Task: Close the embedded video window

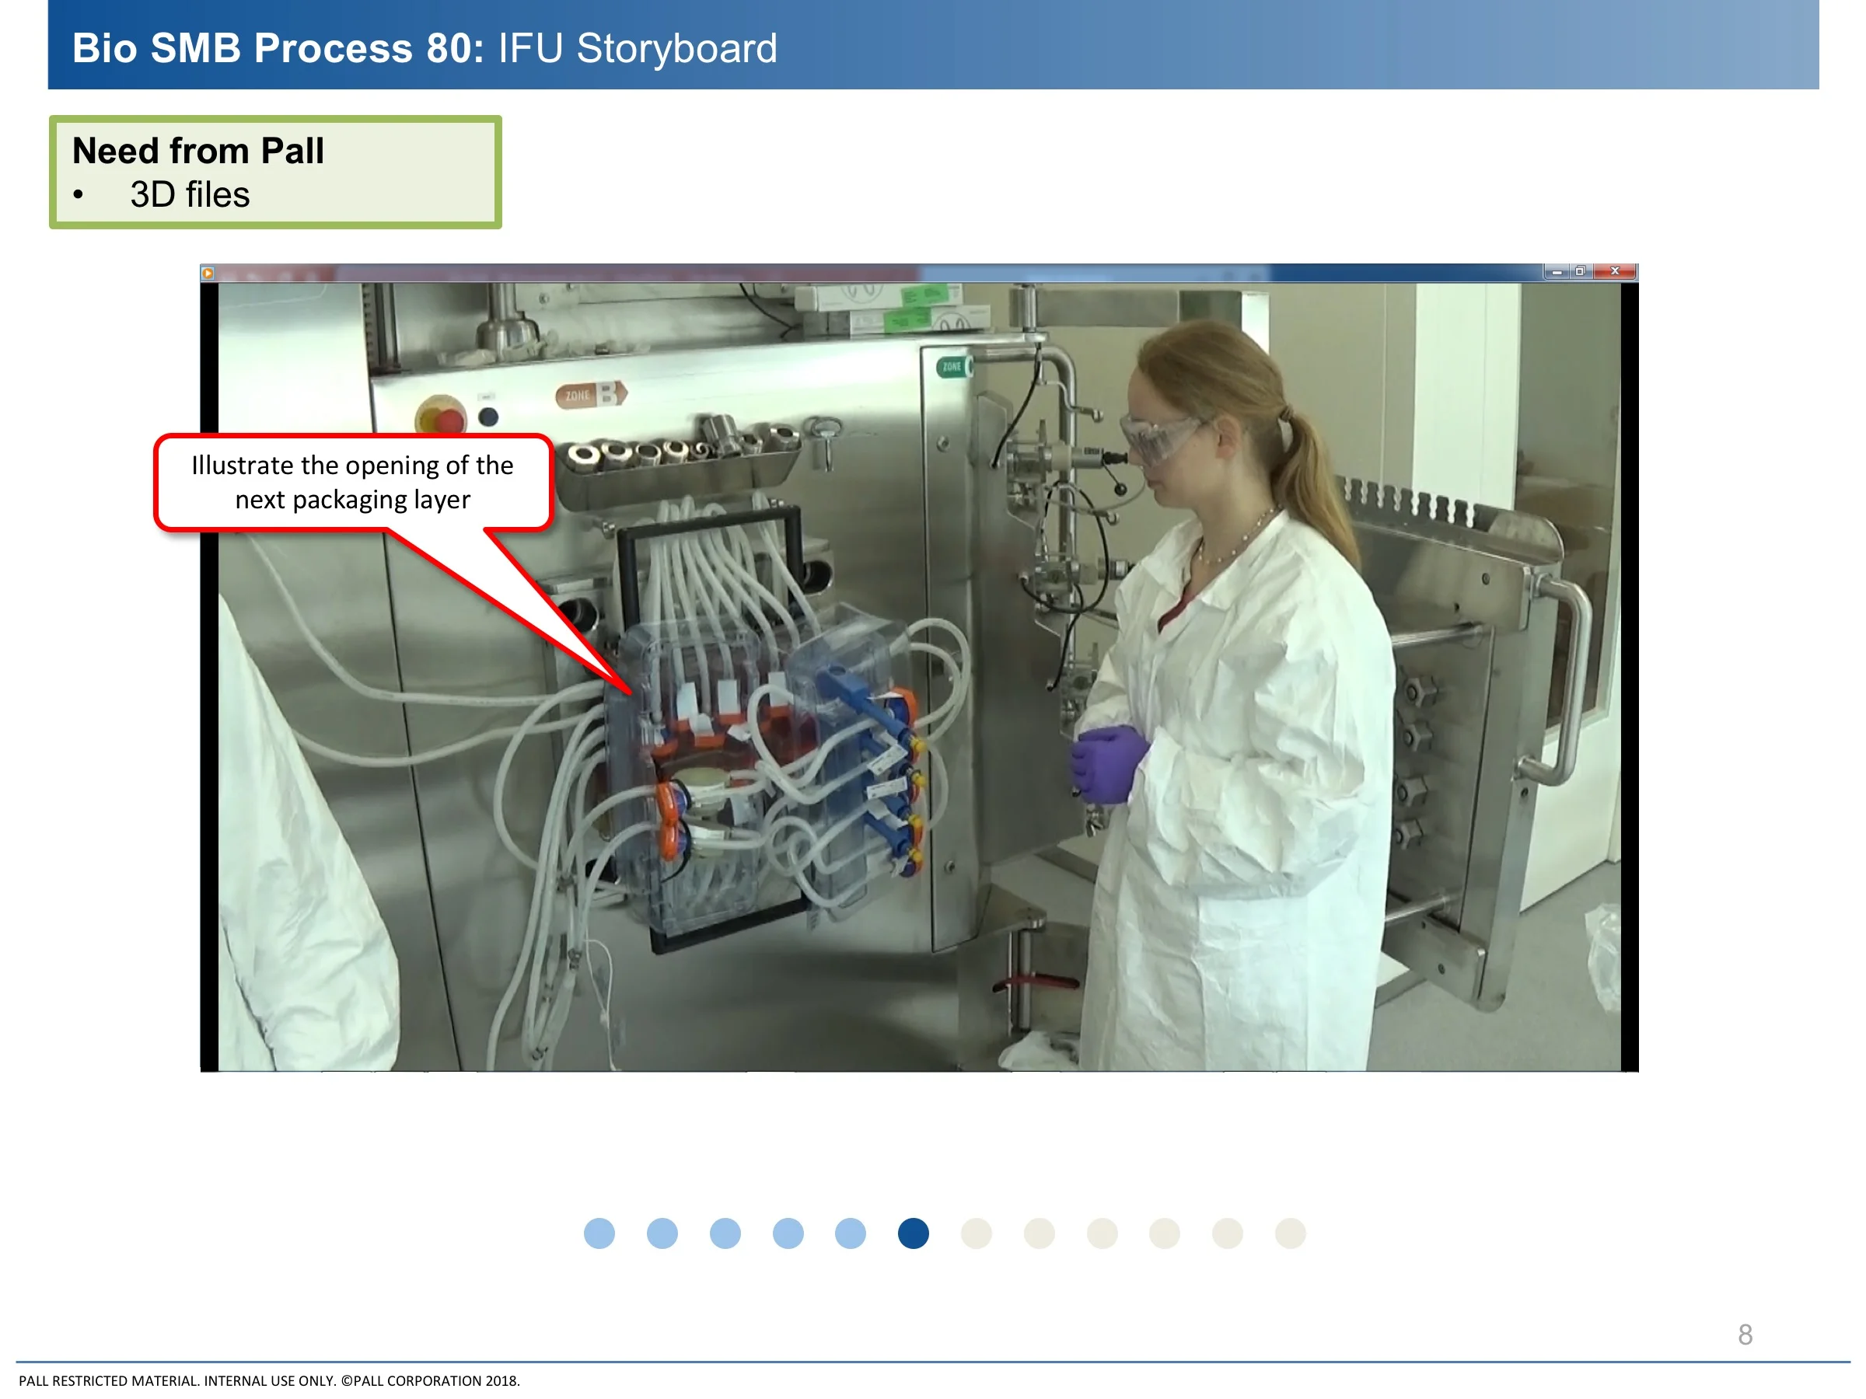Action: click(x=1615, y=271)
